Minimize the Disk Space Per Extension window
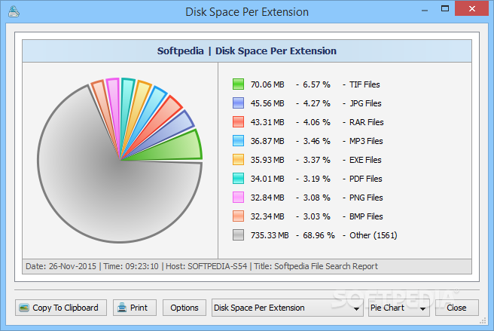 pyautogui.click(x=425, y=10)
